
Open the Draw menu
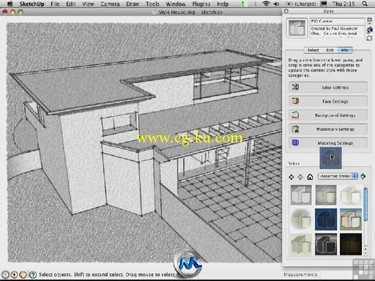(133, 4)
